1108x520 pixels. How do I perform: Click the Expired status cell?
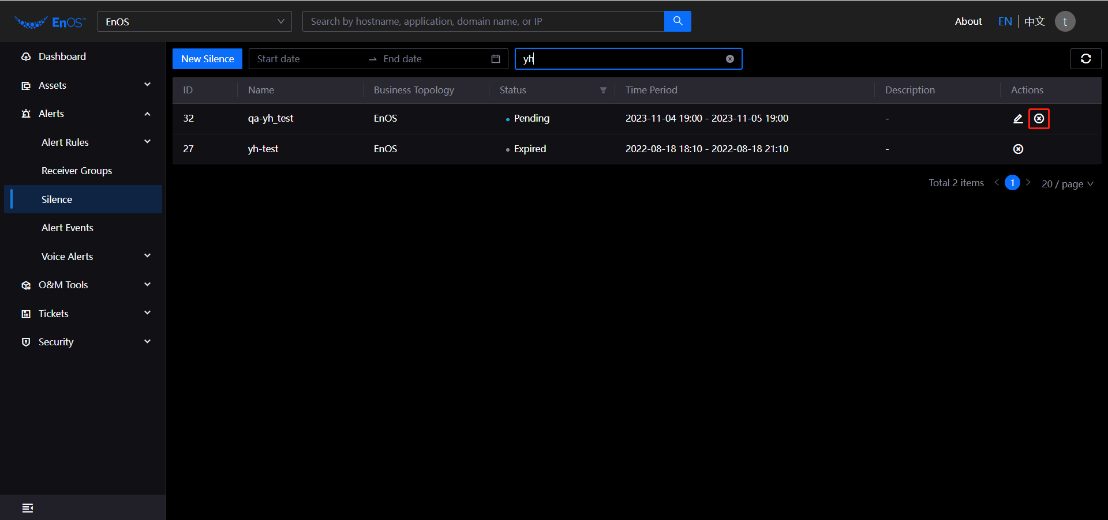[x=526, y=149]
